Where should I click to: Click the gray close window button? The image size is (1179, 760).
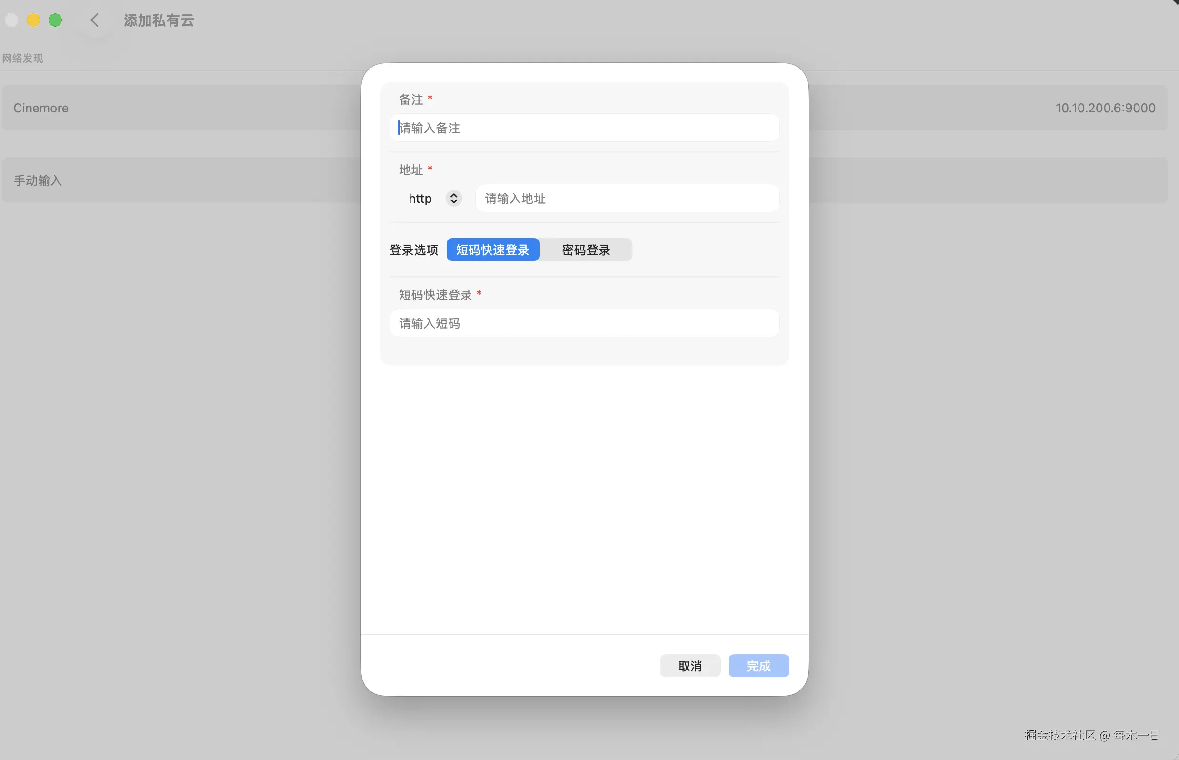12,20
